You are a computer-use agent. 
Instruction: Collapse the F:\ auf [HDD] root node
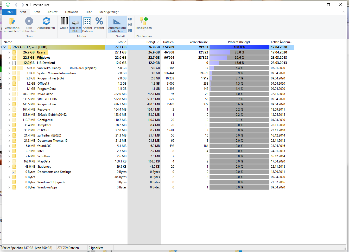[x=4, y=47]
